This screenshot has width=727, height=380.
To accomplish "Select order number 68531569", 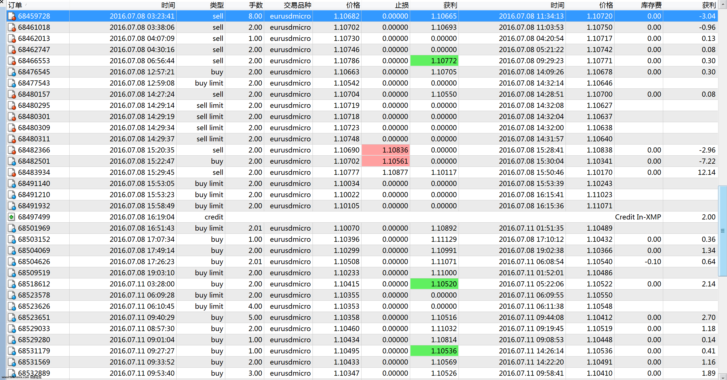I will point(34,362).
